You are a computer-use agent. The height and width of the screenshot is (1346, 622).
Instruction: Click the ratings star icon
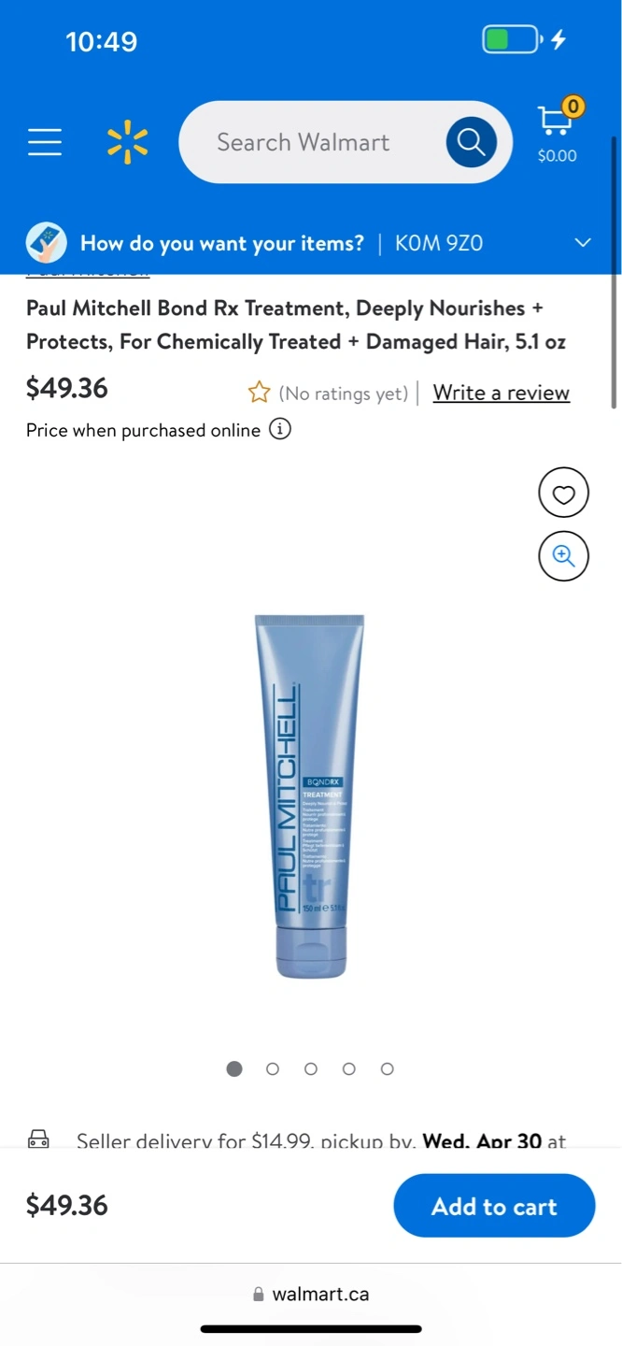point(259,394)
